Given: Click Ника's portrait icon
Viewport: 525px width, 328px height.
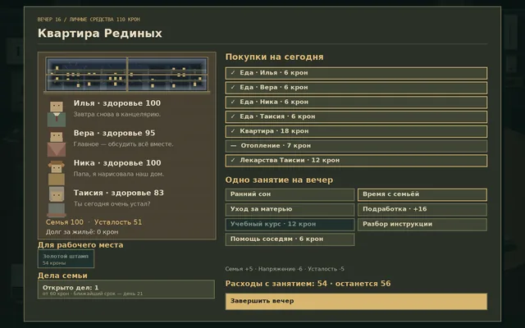Looking at the screenshot, I should (57, 173).
